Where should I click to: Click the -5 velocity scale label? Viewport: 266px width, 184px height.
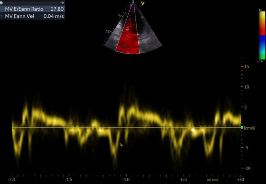click(x=246, y=148)
